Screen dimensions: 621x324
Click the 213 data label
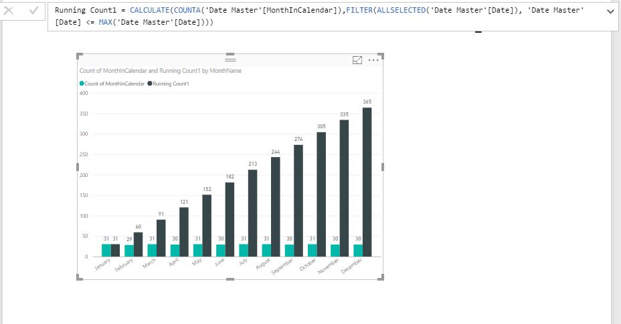click(253, 164)
